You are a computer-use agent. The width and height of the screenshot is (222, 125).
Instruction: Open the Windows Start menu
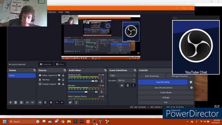[5, 122]
